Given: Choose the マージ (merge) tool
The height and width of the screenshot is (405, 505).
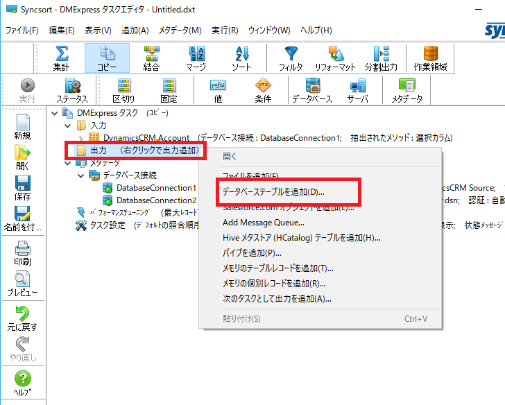Looking at the screenshot, I should (x=196, y=58).
